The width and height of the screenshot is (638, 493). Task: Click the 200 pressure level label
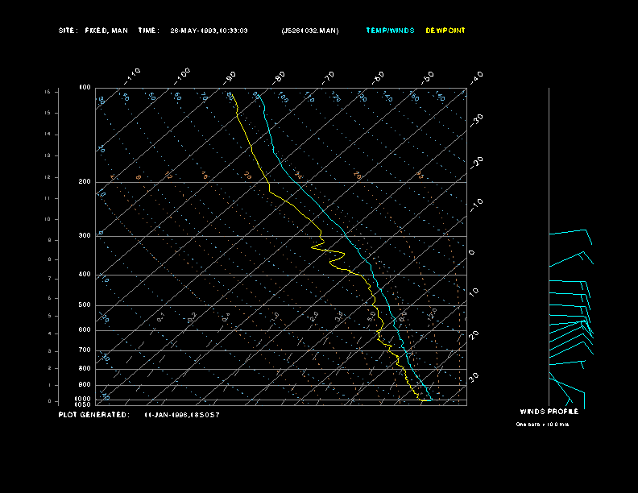85,182
